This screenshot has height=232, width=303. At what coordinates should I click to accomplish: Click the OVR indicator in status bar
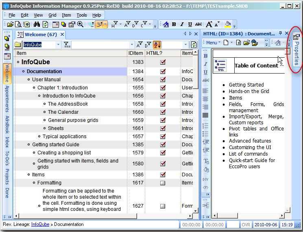click(246, 225)
